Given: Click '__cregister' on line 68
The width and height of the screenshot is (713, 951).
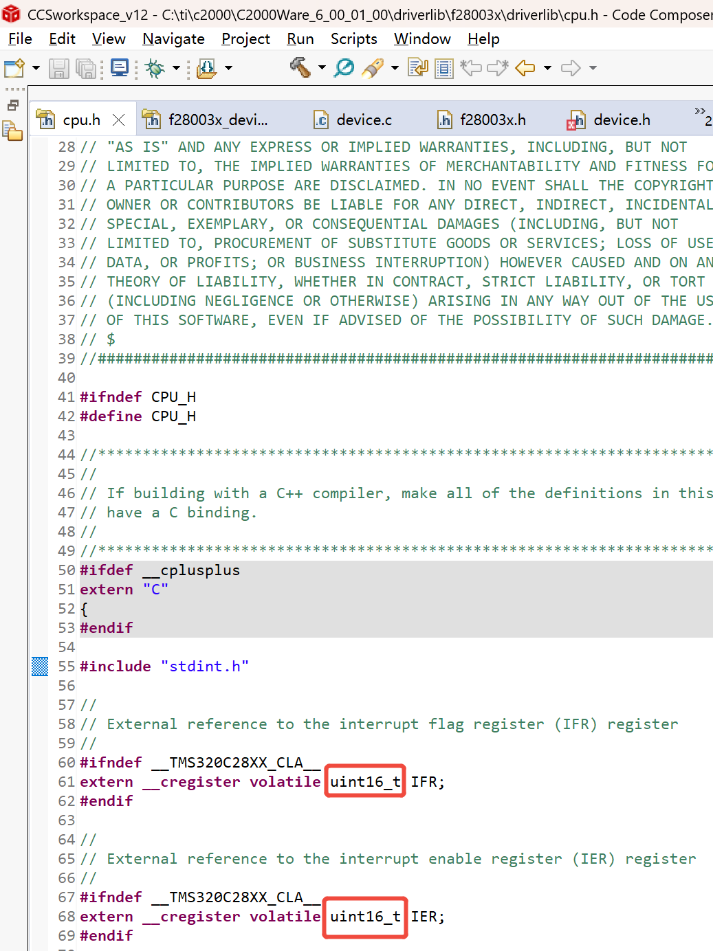Looking at the screenshot, I should [x=192, y=917].
